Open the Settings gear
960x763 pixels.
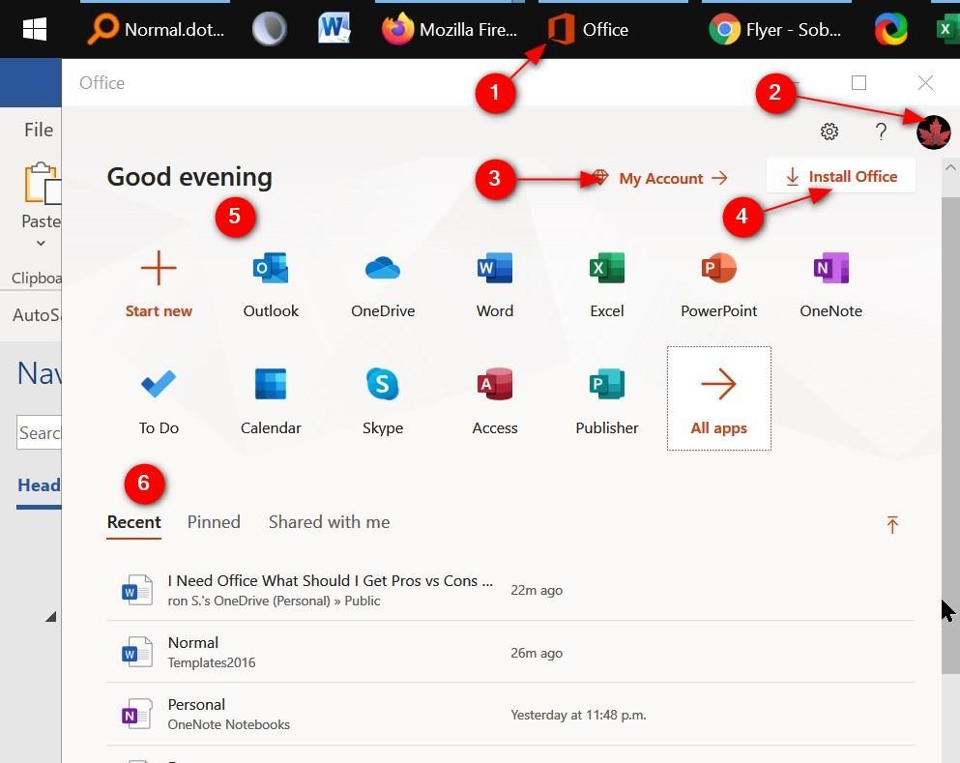(829, 132)
